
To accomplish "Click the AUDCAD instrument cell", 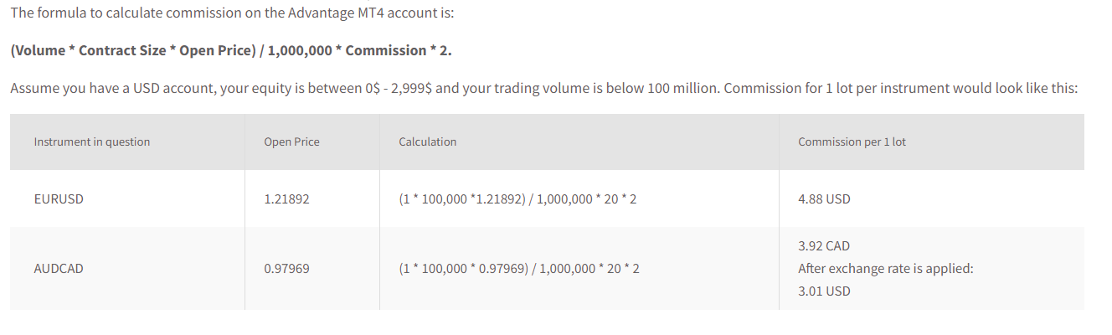I will click(59, 269).
